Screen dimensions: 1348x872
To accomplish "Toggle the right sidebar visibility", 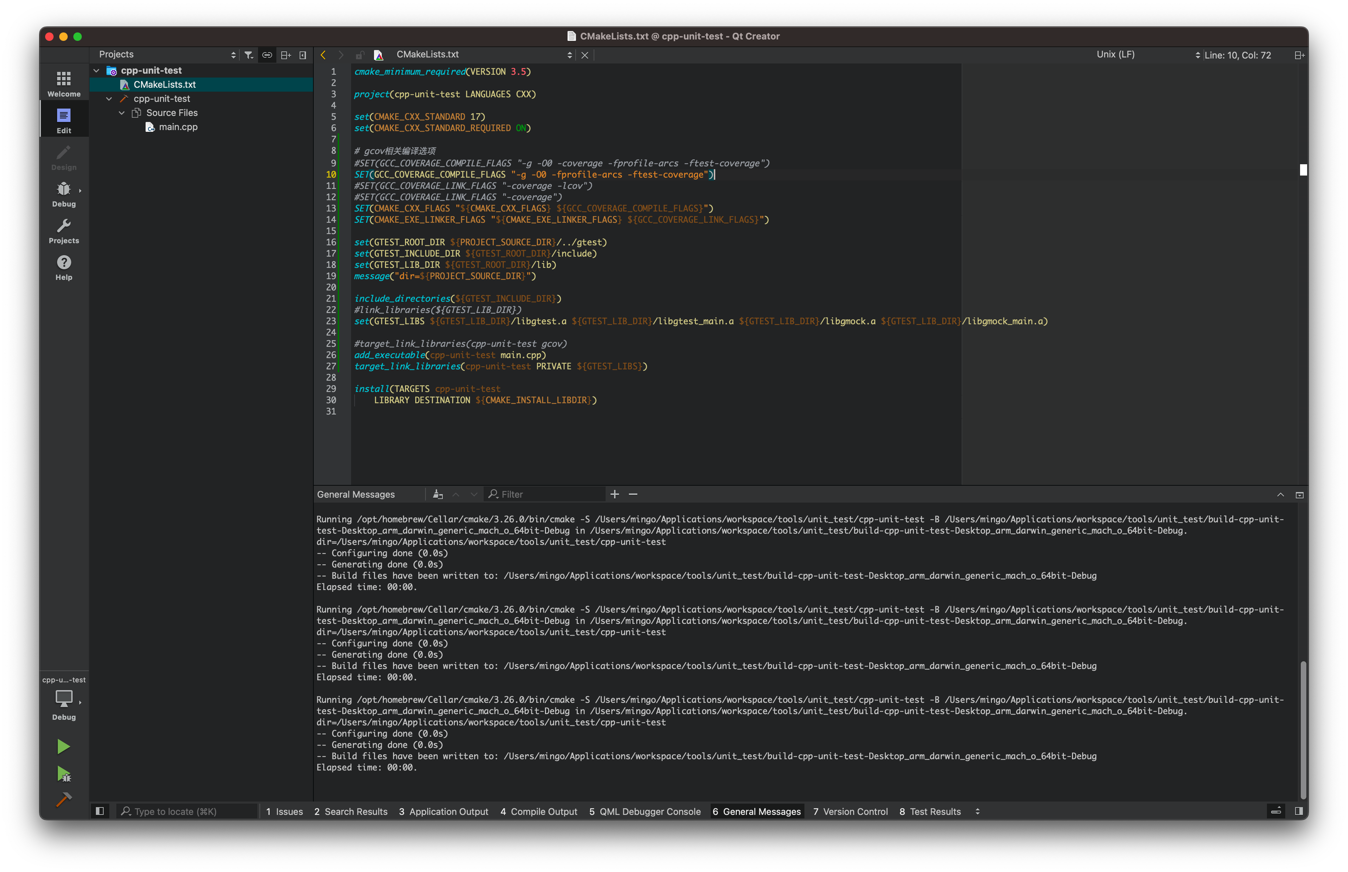I will [x=1298, y=811].
